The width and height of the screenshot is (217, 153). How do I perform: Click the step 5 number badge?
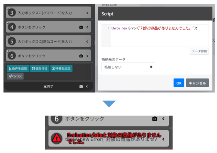coord(12,41)
